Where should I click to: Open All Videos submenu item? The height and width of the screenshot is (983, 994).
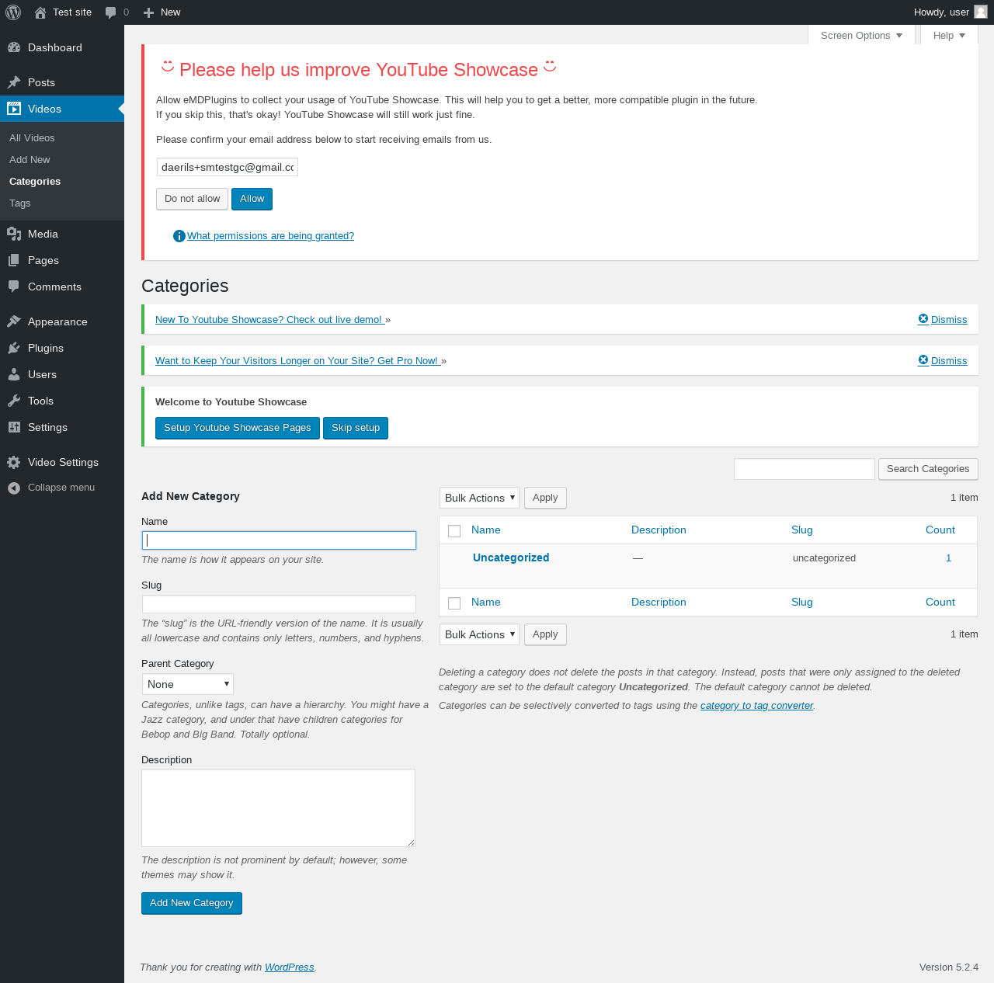[32, 138]
